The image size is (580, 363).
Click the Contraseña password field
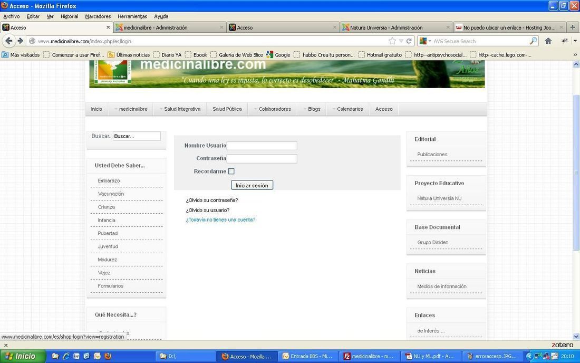[x=262, y=159]
